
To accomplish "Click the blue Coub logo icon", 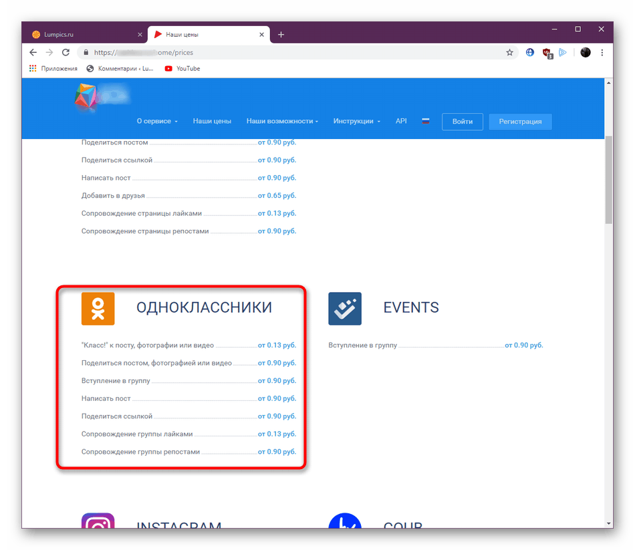I will (x=345, y=521).
